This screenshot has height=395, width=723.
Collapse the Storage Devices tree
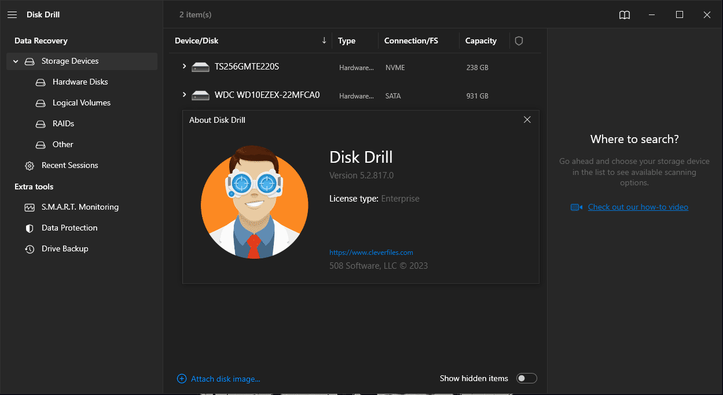[15, 61]
